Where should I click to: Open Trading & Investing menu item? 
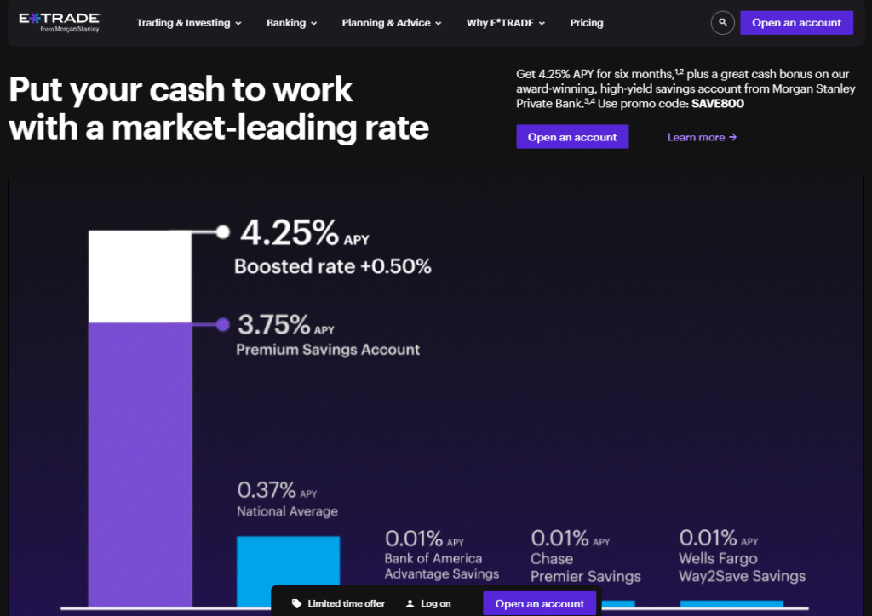pos(183,23)
